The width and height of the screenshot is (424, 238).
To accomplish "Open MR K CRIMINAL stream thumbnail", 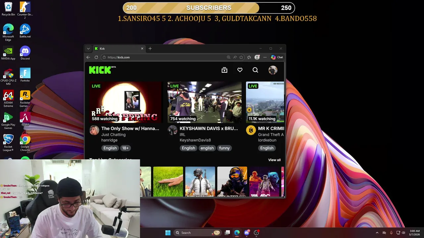I will tap(265, 102).
